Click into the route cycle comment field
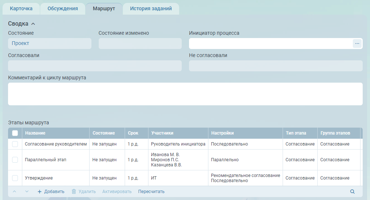The height and width of the screenshot is (200, 370). [x=185, y=94]
